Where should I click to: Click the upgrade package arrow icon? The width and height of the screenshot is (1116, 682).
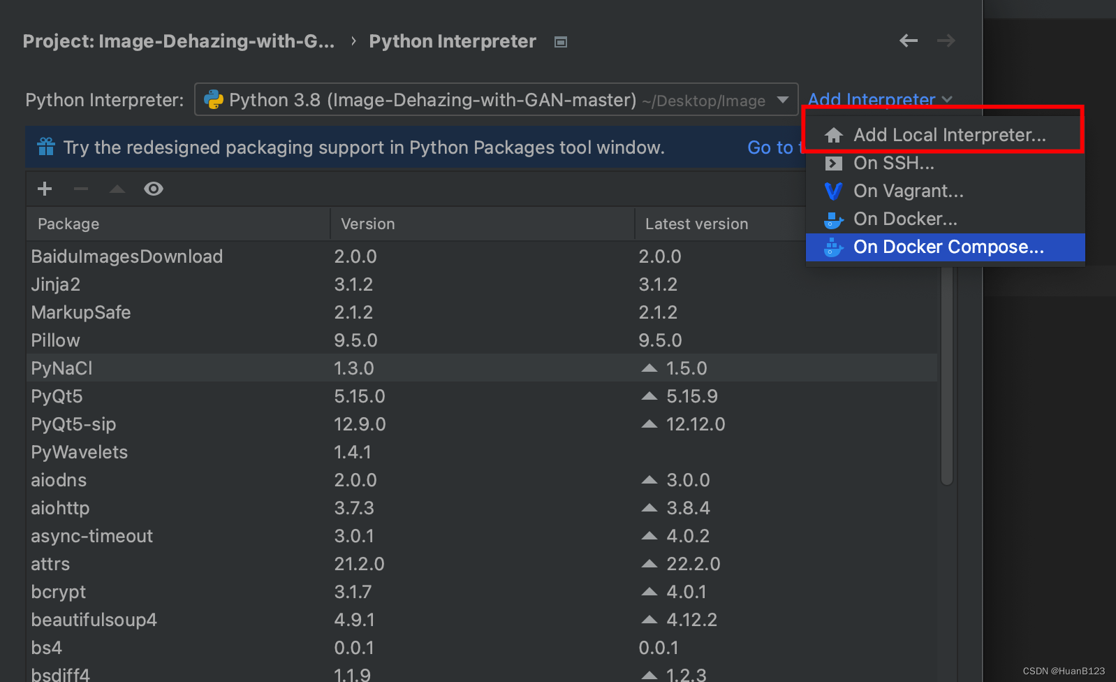pos(117,189)
